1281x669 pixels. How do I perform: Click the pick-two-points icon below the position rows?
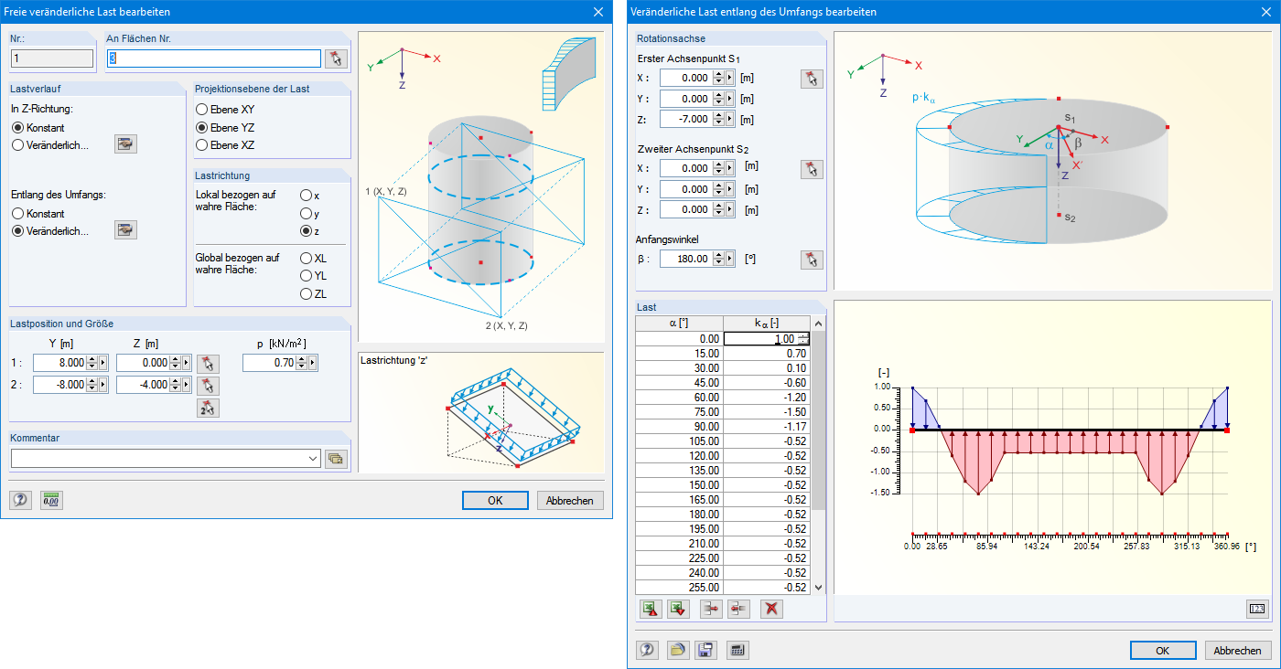coord(209,408)
